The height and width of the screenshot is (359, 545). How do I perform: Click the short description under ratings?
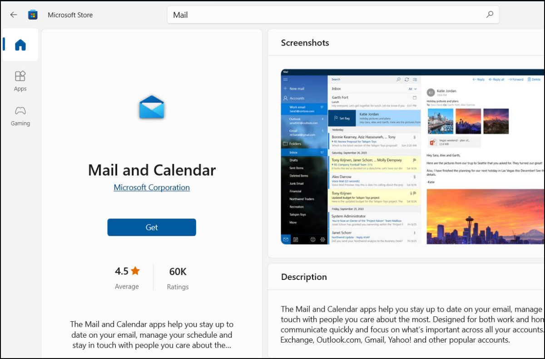point(152,335)
